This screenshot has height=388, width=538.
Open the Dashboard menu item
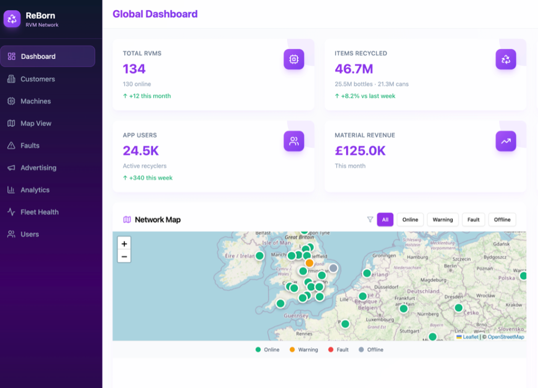click(48, 56)
